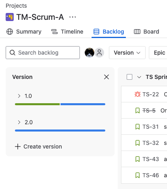Click the story icon beside TS-31
The width and height of the screenshot is (167, 189).
[138, 127]
